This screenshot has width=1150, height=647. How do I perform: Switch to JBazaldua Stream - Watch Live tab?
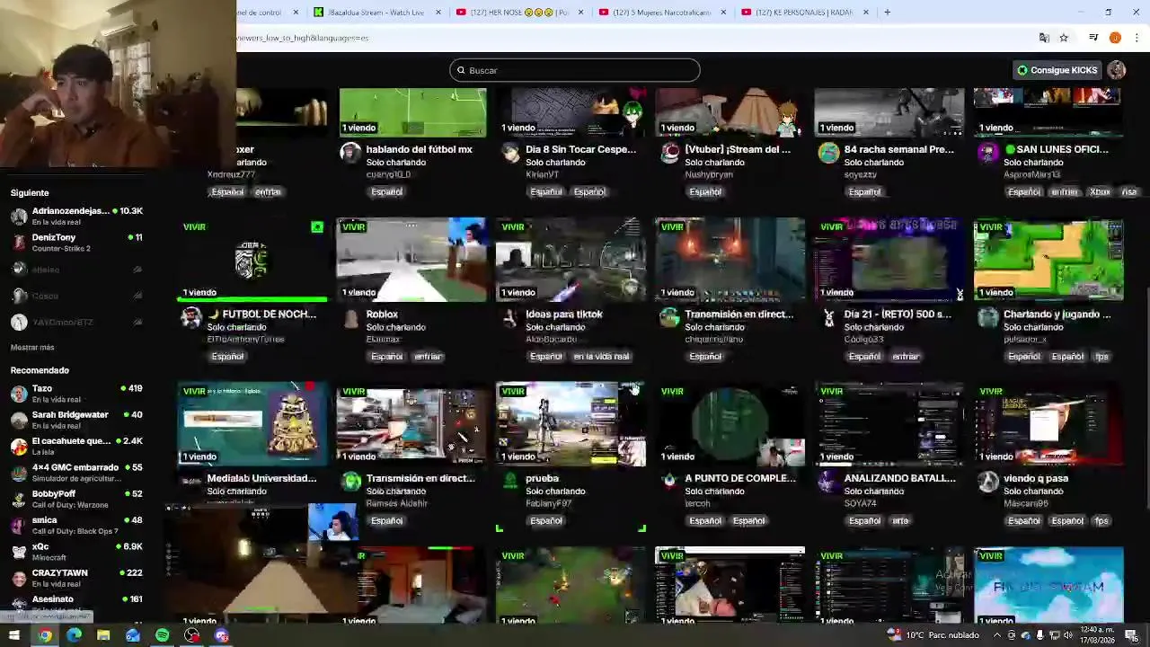tap(377, 13)
